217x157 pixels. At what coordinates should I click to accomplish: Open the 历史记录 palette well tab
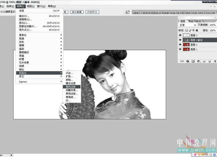click(210, 13)
